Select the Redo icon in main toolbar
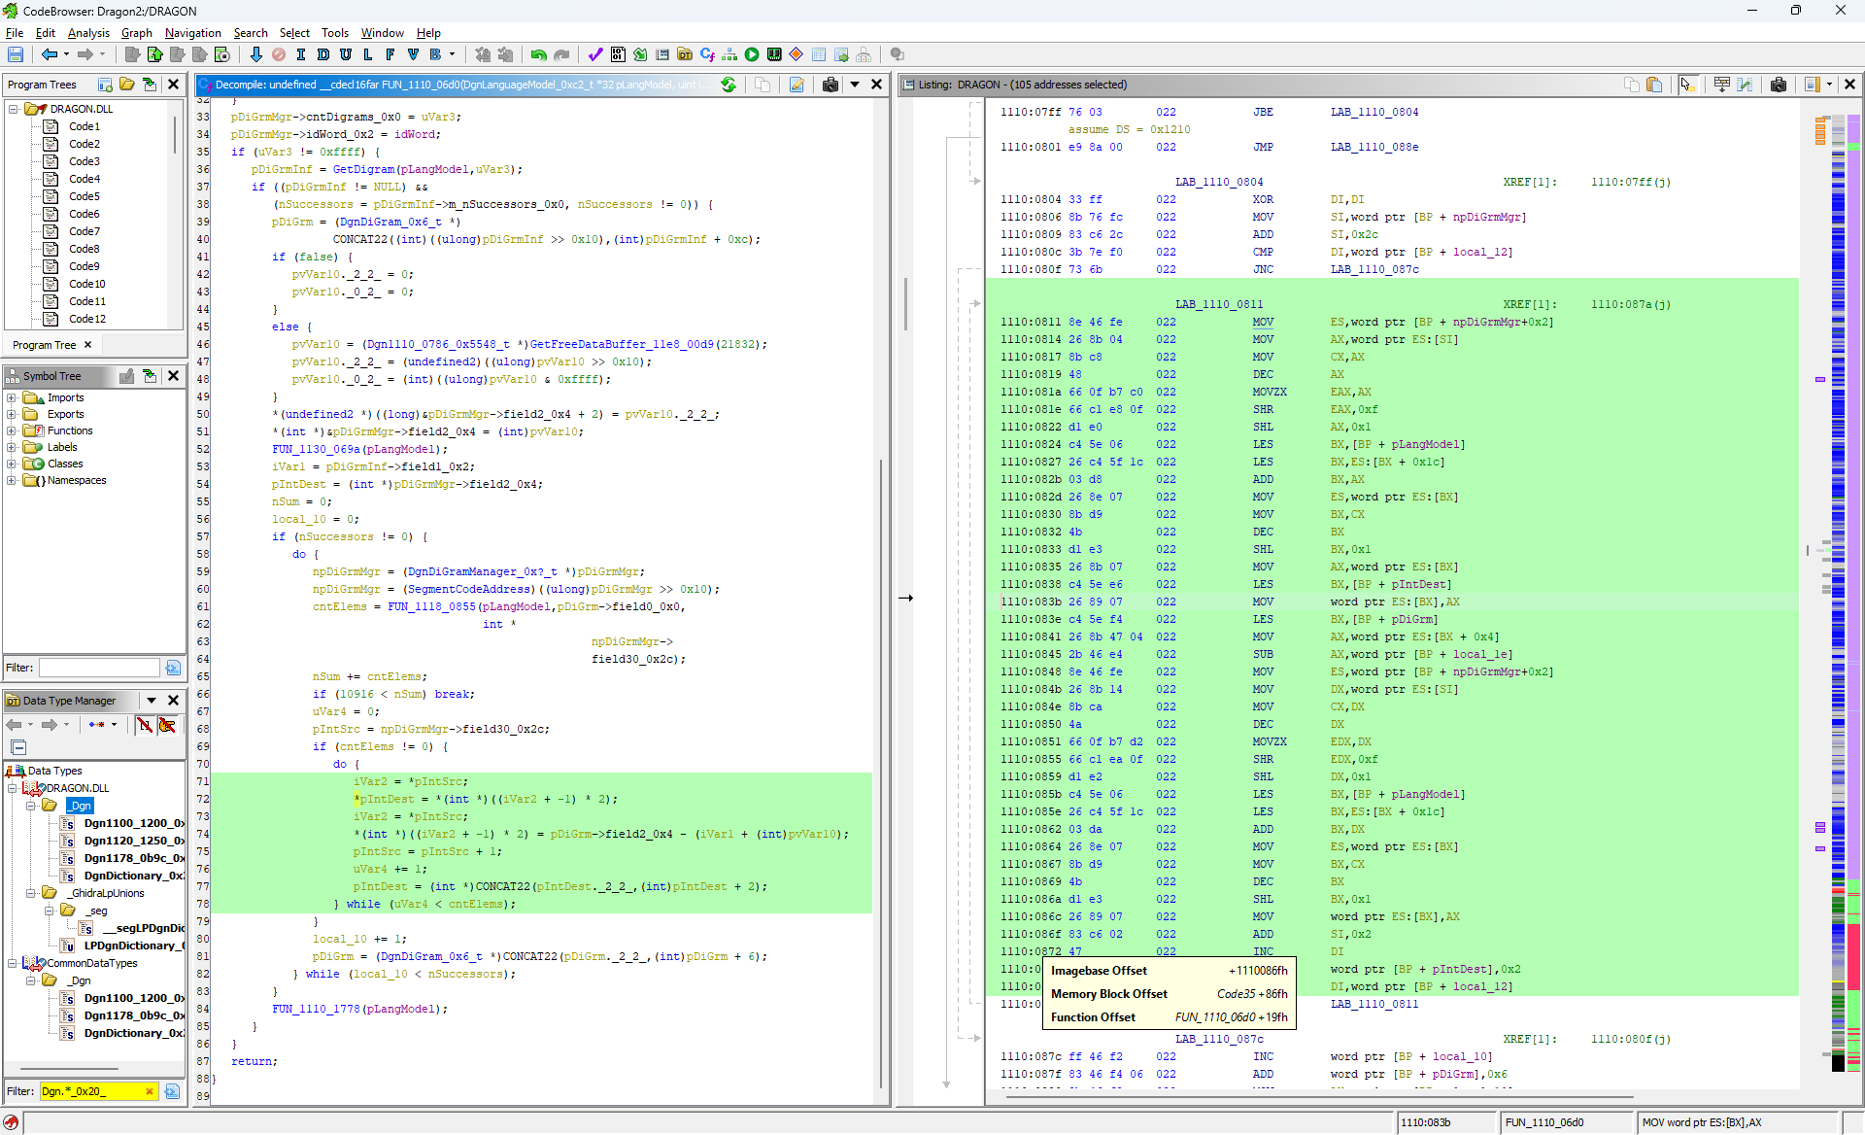The width and height of the screenshot is (1865, 1135). click(x=562, y=54)
